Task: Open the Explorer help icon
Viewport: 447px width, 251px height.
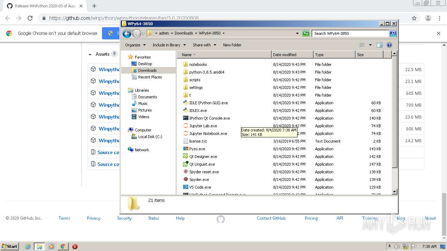Action: (389, 45)
